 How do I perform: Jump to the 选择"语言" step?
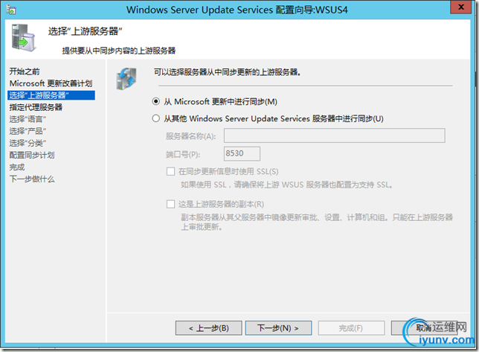point(28,119)
